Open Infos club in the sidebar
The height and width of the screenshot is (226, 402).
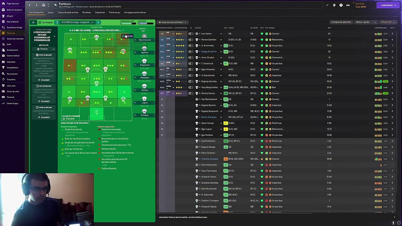coord(11,86)
